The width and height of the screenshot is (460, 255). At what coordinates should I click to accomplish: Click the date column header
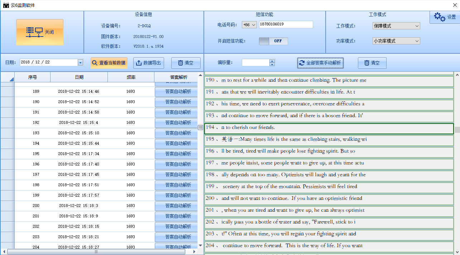pos(79,77)
